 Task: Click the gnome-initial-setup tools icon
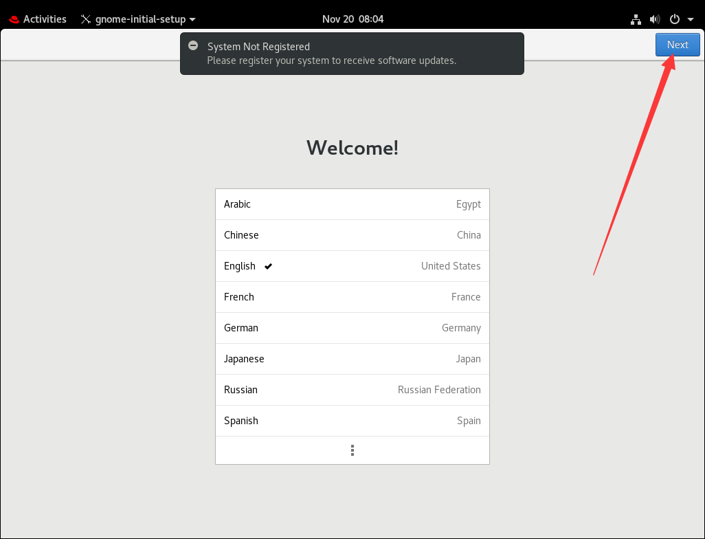(85, 19)
